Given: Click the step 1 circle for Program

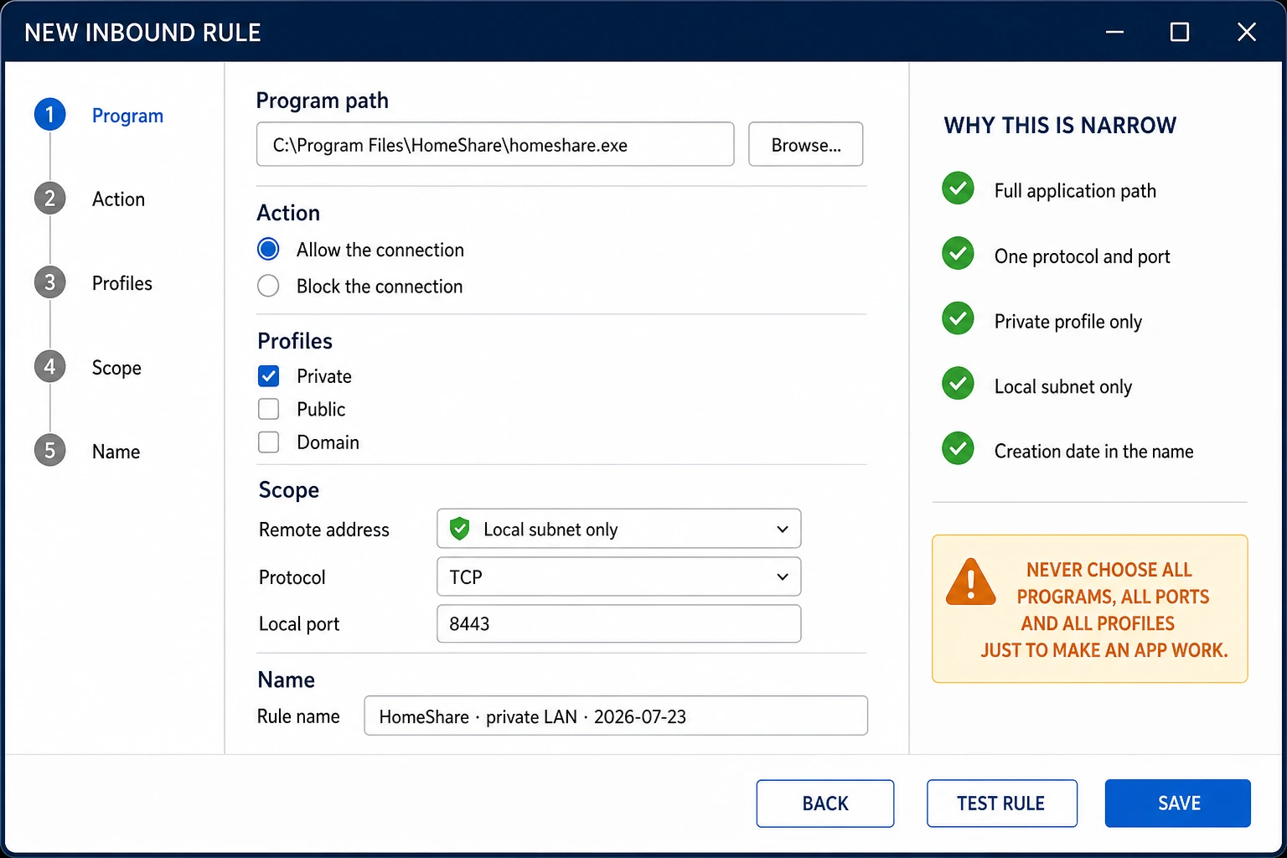Looking at the screenshot, I should coord(49,115).
